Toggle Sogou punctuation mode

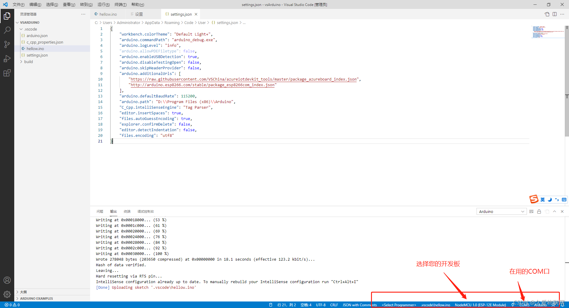click(x=557, y=200)
